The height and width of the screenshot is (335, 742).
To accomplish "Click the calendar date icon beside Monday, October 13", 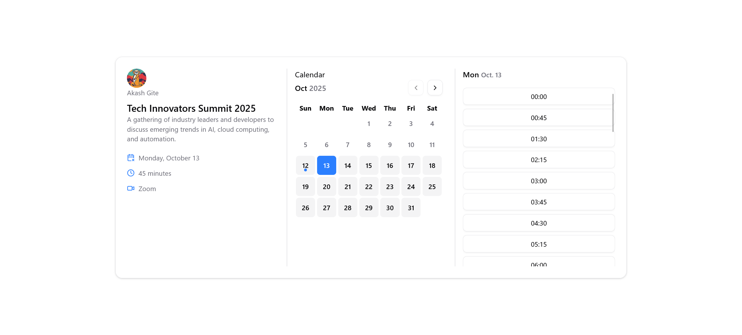I will coord(131,158).
